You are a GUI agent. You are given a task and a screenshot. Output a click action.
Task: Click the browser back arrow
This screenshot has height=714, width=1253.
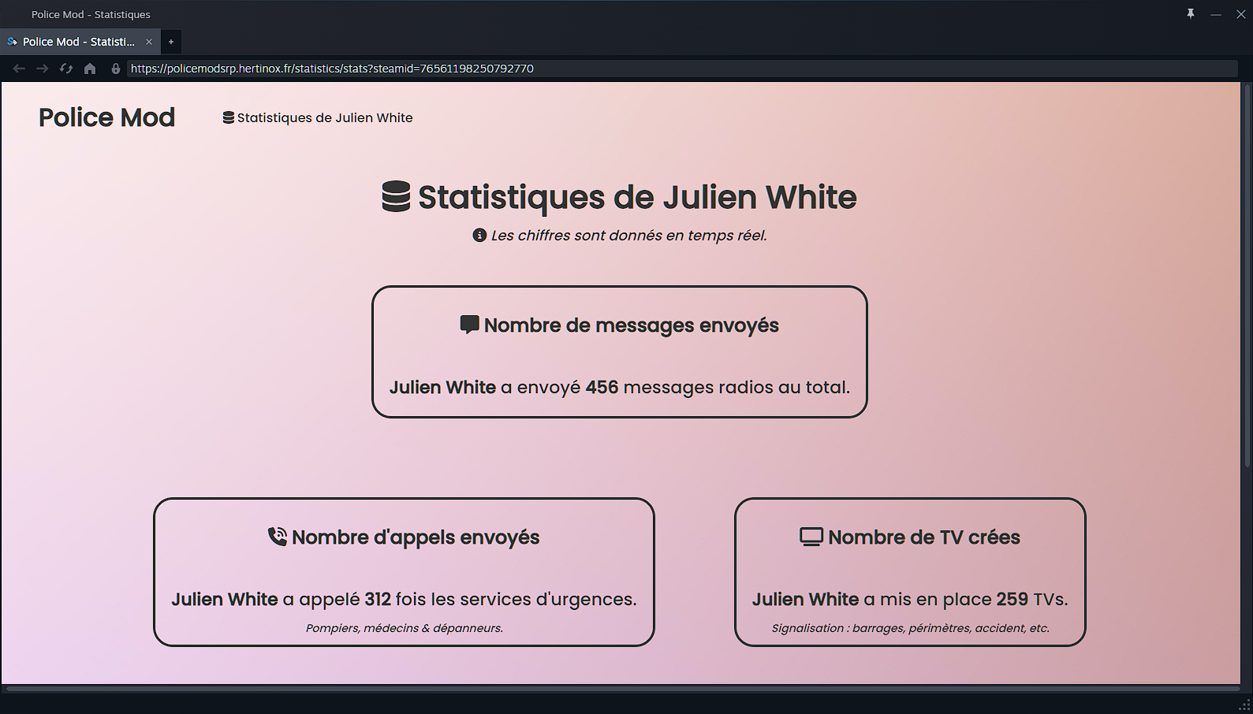coord(19,69)
